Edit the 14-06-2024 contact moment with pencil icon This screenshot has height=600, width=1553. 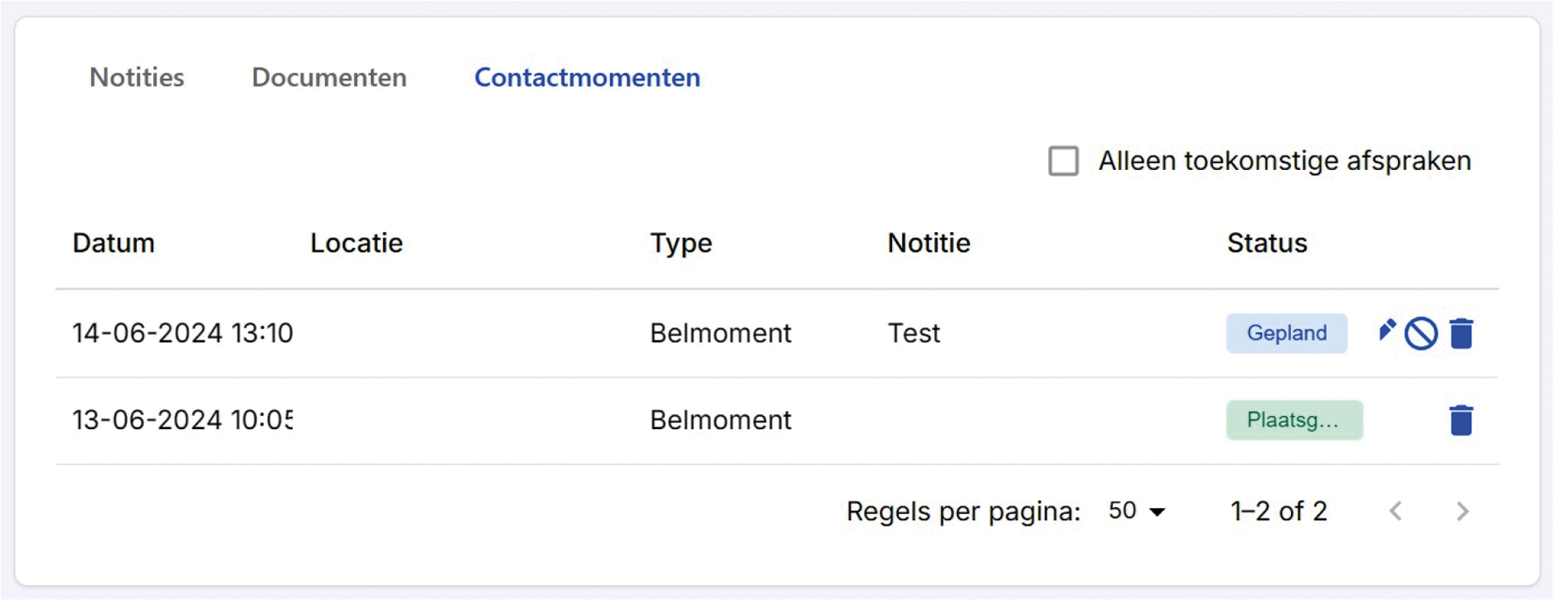(x=1386, y=331)
